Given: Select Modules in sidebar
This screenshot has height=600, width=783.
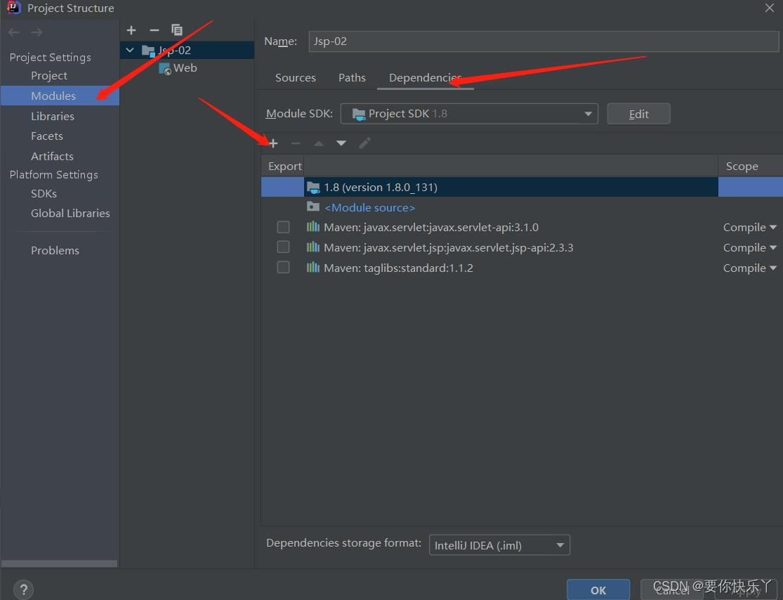Looking at the screenshot, I should tap(60, 96).
